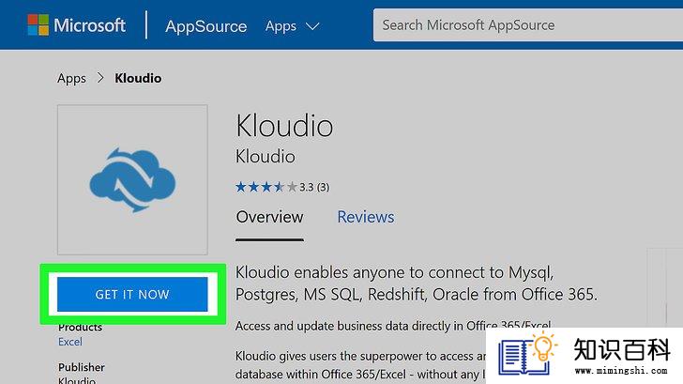
Task: Switch to the Reviews tab
Action: click(366, 217)
